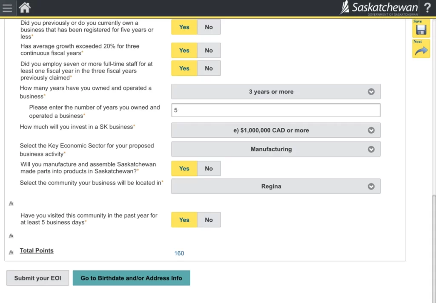
Task: Click the Submit your EOI button
Action: 37,278
